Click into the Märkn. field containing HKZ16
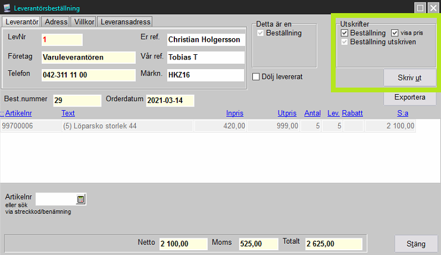This screenshot has width=441, height=255. [205, 76]
